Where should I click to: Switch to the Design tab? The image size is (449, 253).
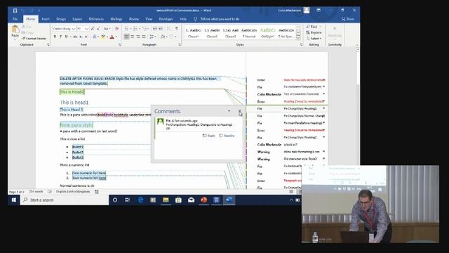click(61, 19)
